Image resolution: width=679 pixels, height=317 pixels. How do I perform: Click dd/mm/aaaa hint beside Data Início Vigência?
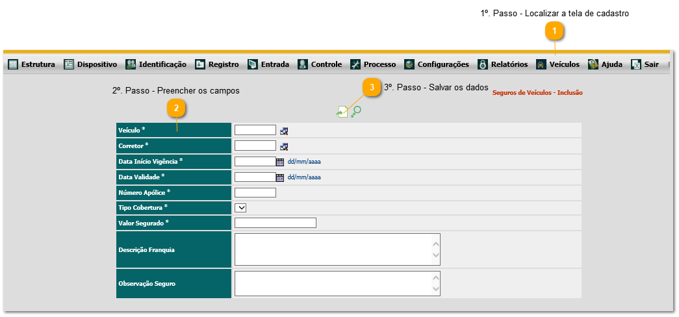[304, 162]
